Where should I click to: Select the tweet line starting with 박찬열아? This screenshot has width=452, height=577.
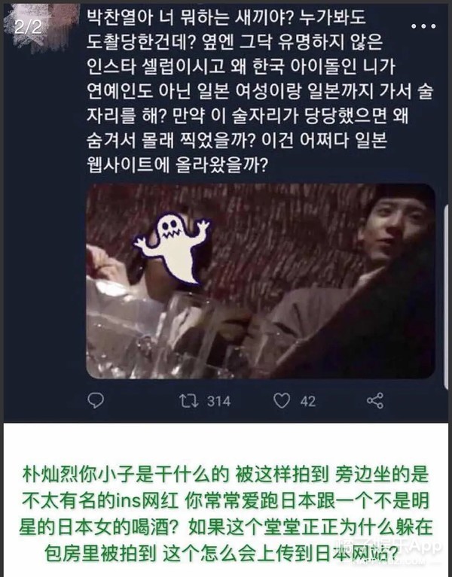[226, 17]
